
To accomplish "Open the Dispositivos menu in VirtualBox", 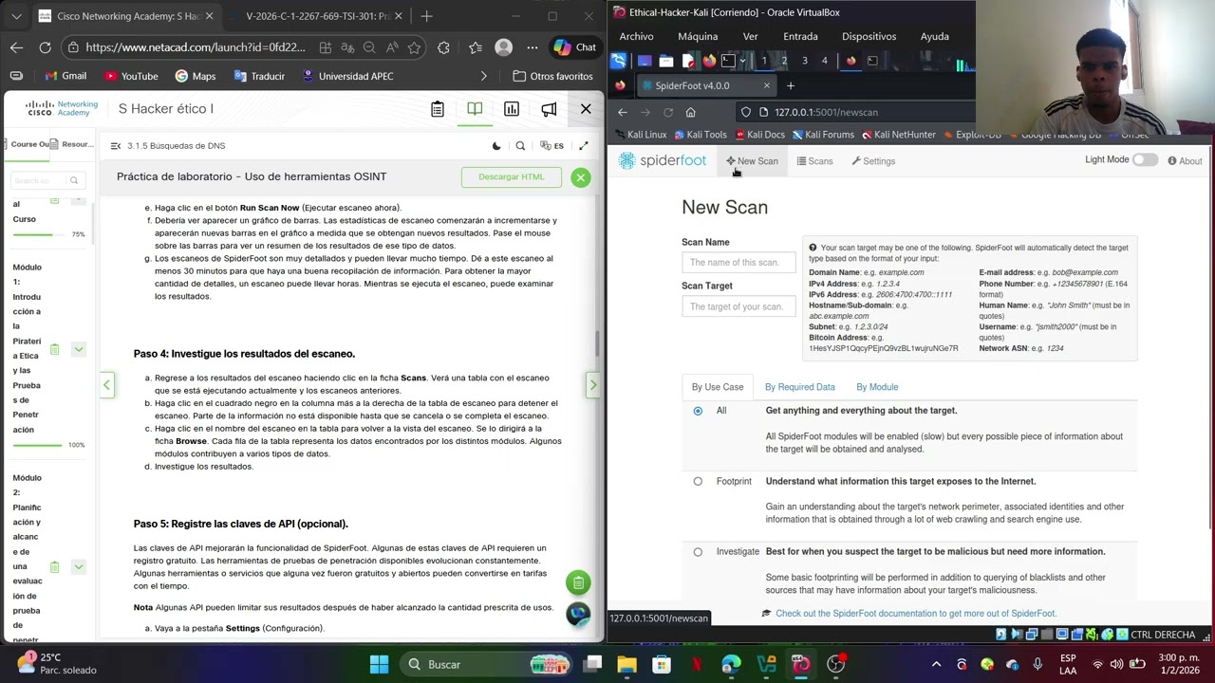I will tap(869, 36).
